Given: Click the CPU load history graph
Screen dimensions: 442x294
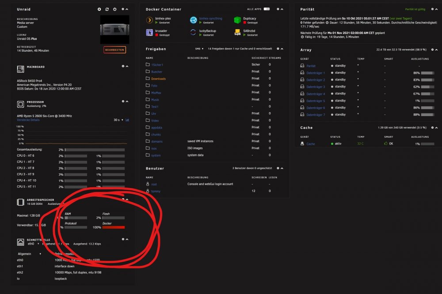Looking at the screenshot, I should [x=76, y=135].
